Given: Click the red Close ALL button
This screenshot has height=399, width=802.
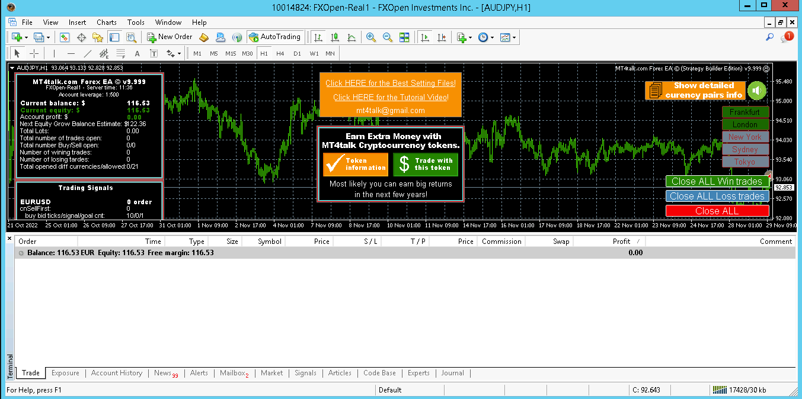Looking at the screenshot, I should [717, 211].
